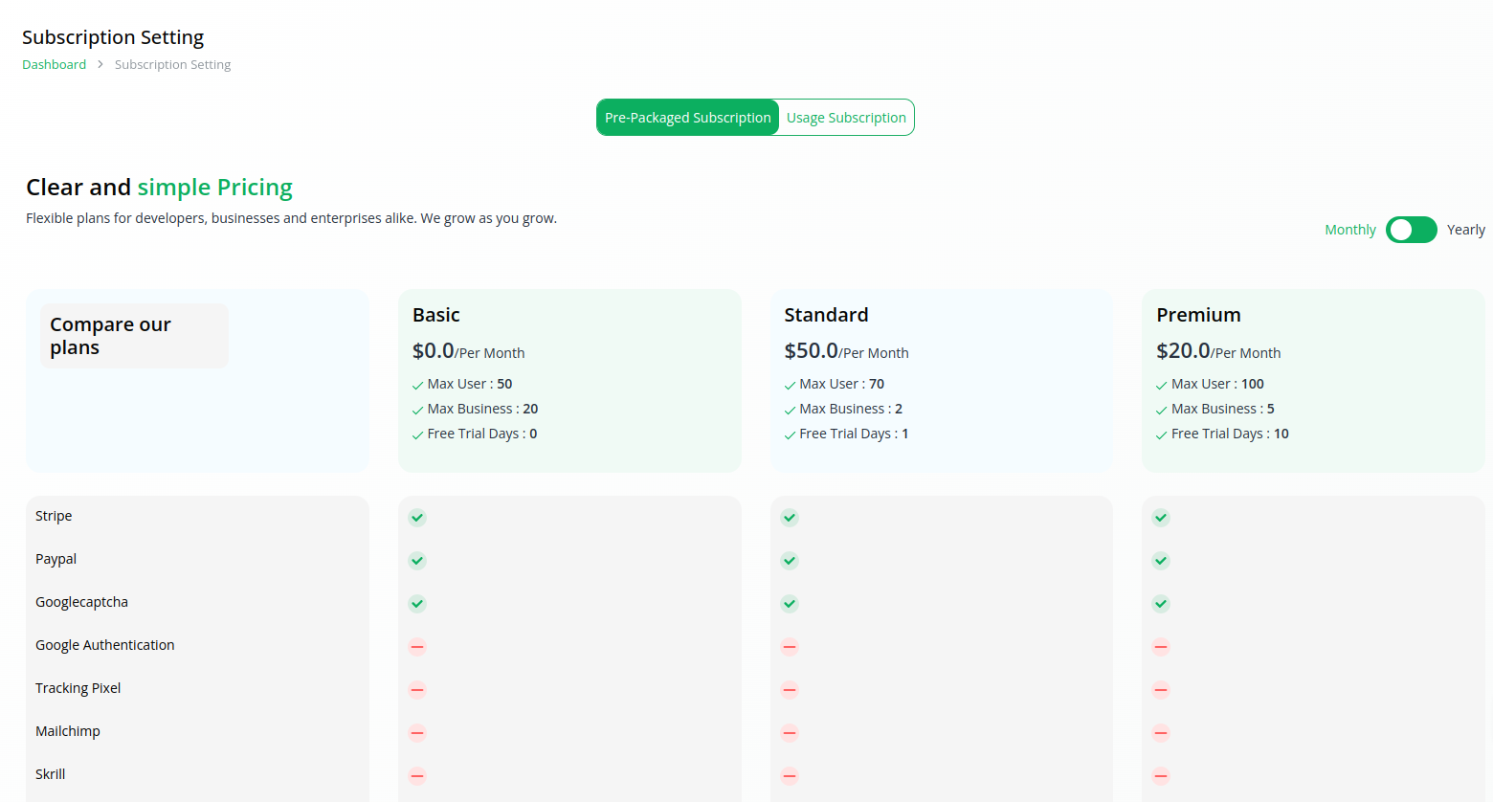Select the Tracking Pixel feature label
The image size is (1493, 802).
[x=78, y=688]
